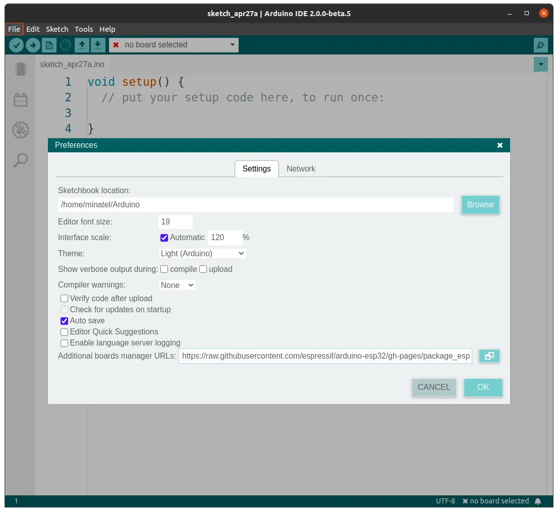
Task: Click the Verify checkmark icon in toolbar
Action: pyautogui.click(x=16, y=45)
